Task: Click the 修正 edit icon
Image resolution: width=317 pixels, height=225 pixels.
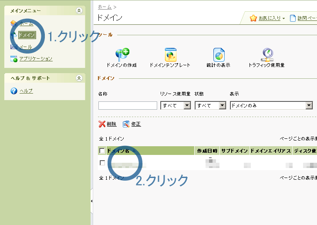Action: point(126,124)
